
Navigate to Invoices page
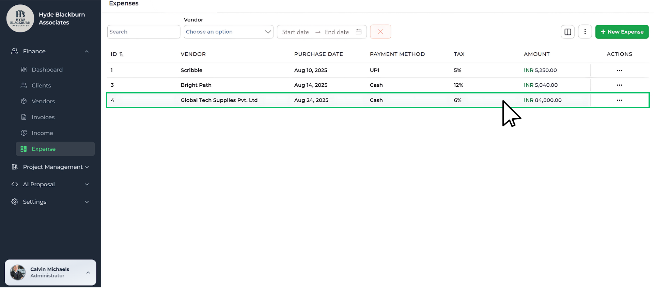point(43,117)
